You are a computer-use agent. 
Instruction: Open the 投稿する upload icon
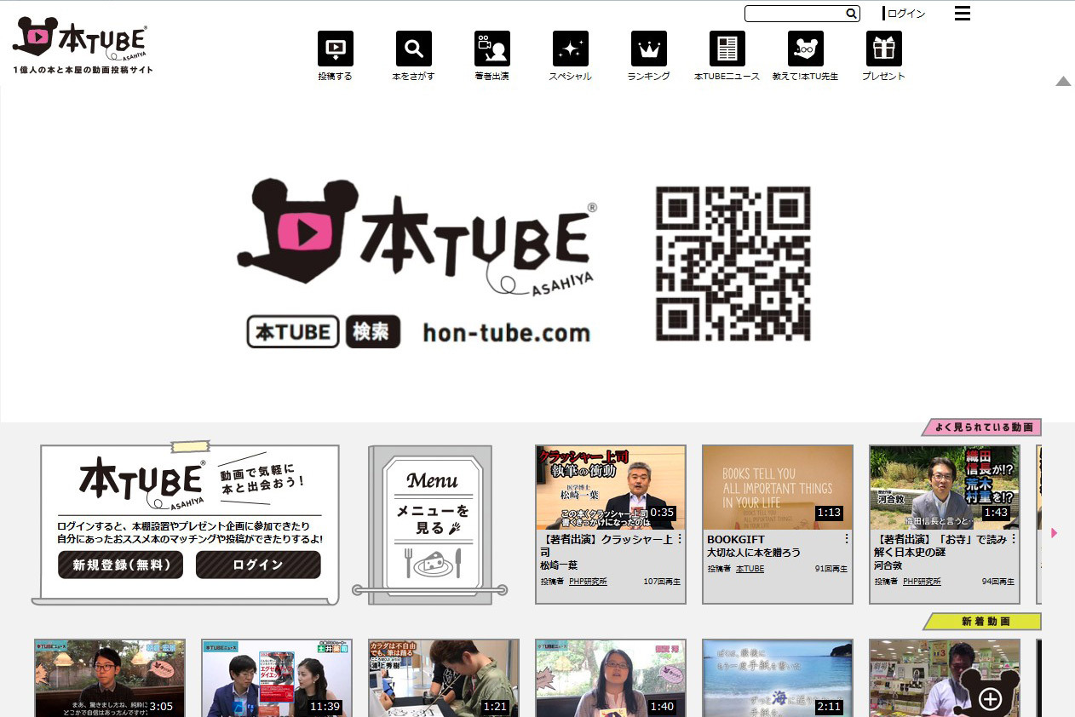click(x=336, y=49)
